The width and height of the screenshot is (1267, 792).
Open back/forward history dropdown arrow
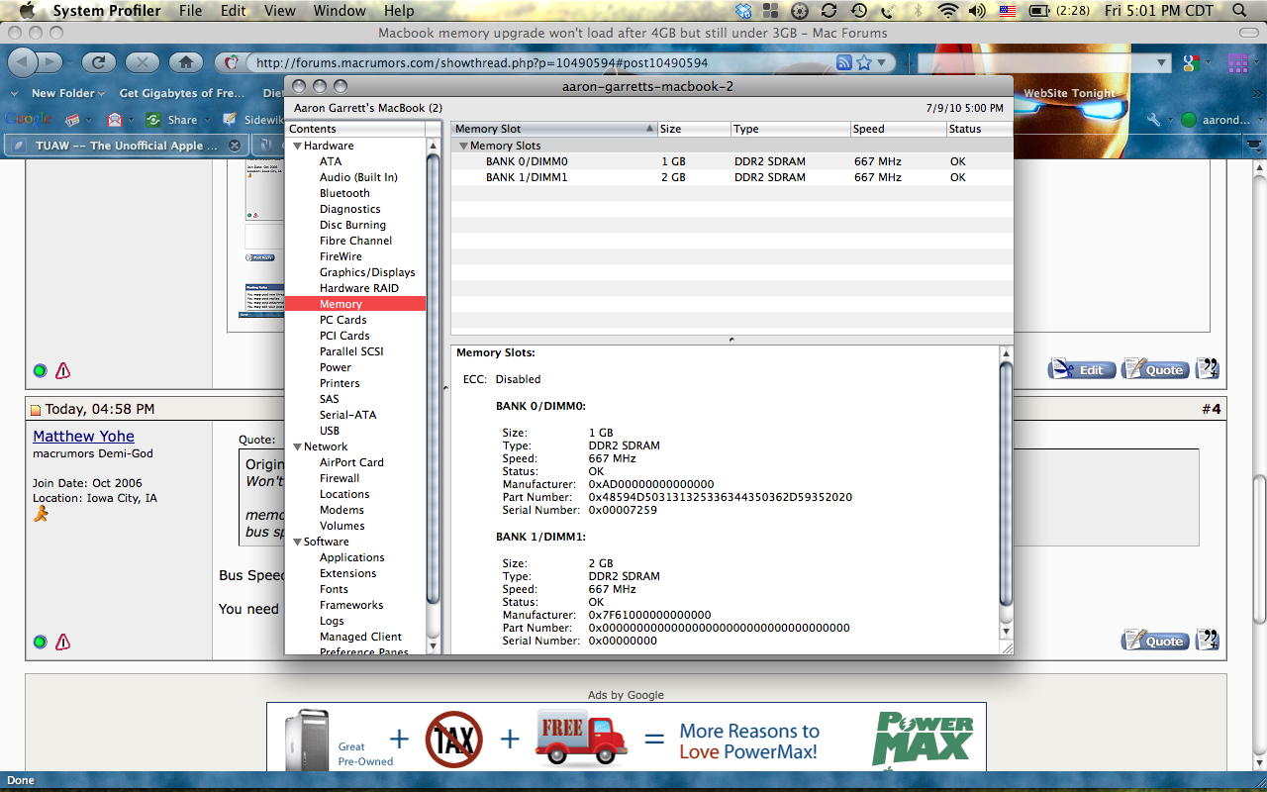tap(71, 61)
